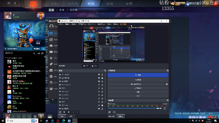The width and height of the screenshot is (219, 123).
Task: Show the 图像 2 source via eye icon
Action: coord(99,88)
